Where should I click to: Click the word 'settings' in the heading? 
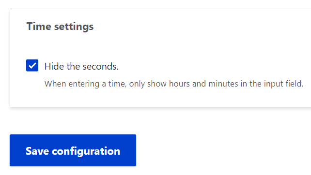74,27
